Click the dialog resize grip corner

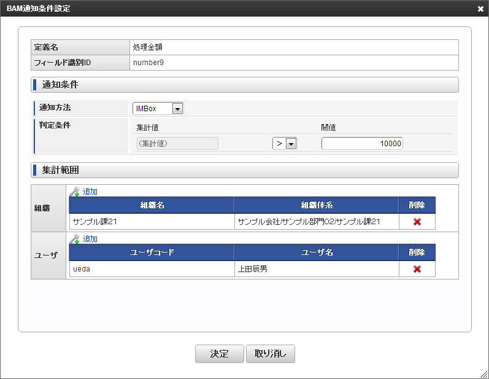pos(484,374)
